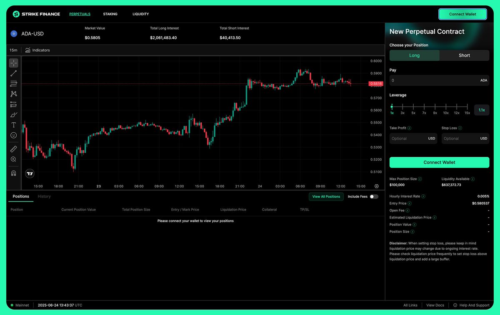Open the 15m timeframe selector
This screenshot has height=315, width=500.
coord(14,50)
